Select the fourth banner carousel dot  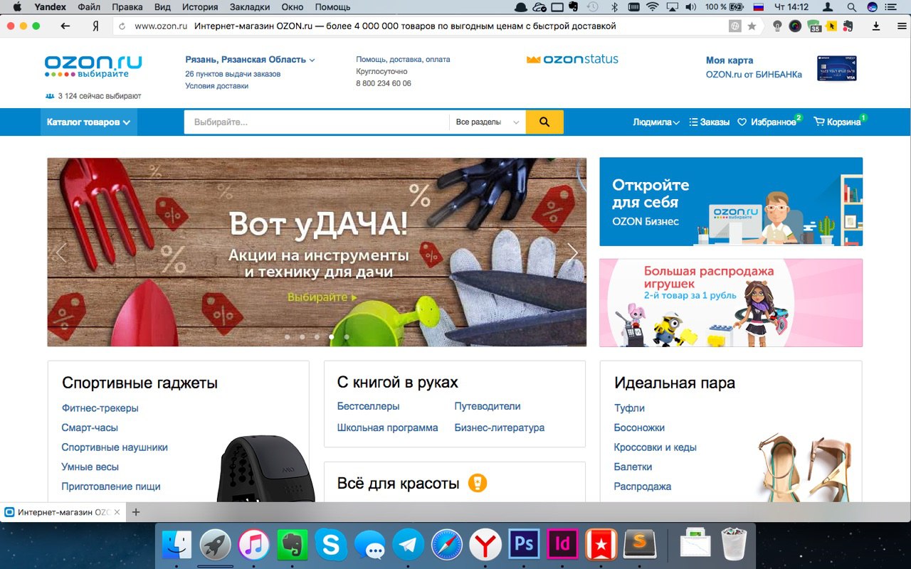pos(332,336)
